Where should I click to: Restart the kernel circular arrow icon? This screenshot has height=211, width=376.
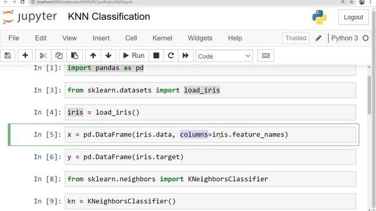point(171,56)
